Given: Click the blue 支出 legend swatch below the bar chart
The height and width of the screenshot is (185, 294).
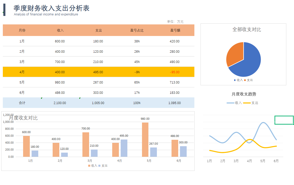Looking at the screenshot, I should pyautogui.click(x=100, y=165).
